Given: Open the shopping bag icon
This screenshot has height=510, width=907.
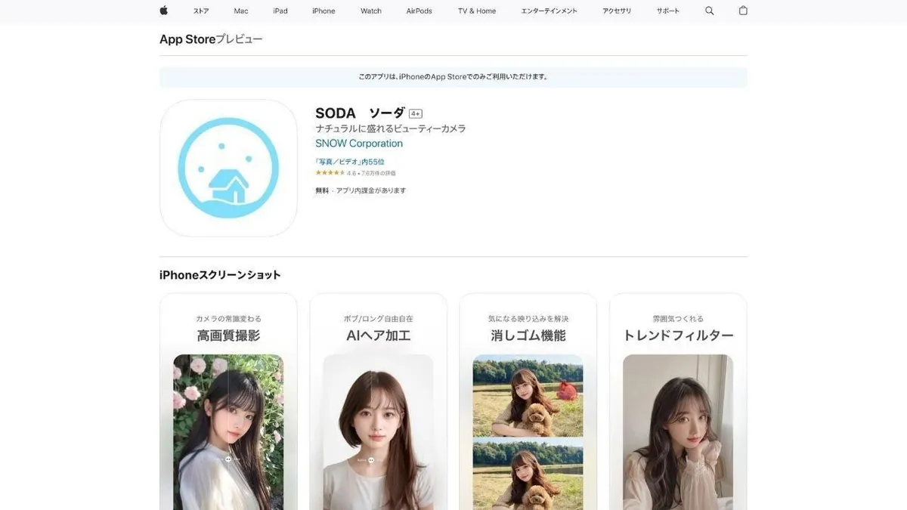Looking at the screenshot, I should 743,11.
